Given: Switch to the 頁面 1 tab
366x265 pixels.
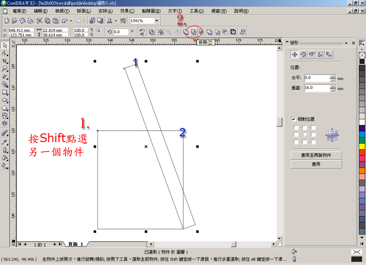Looking at the screenshot, I should pos(75,244).
